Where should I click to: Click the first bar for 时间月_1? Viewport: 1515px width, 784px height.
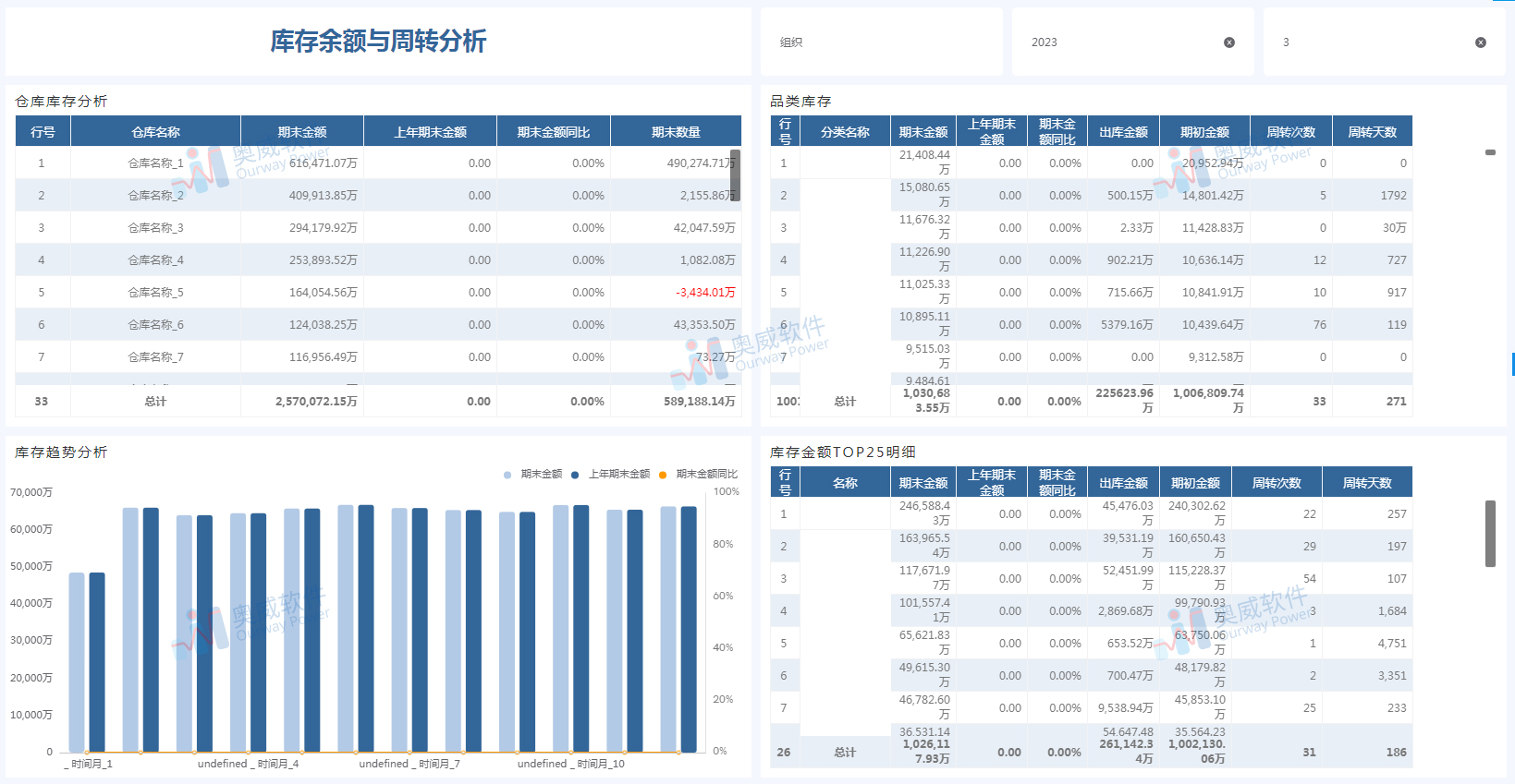coord(77,661)
